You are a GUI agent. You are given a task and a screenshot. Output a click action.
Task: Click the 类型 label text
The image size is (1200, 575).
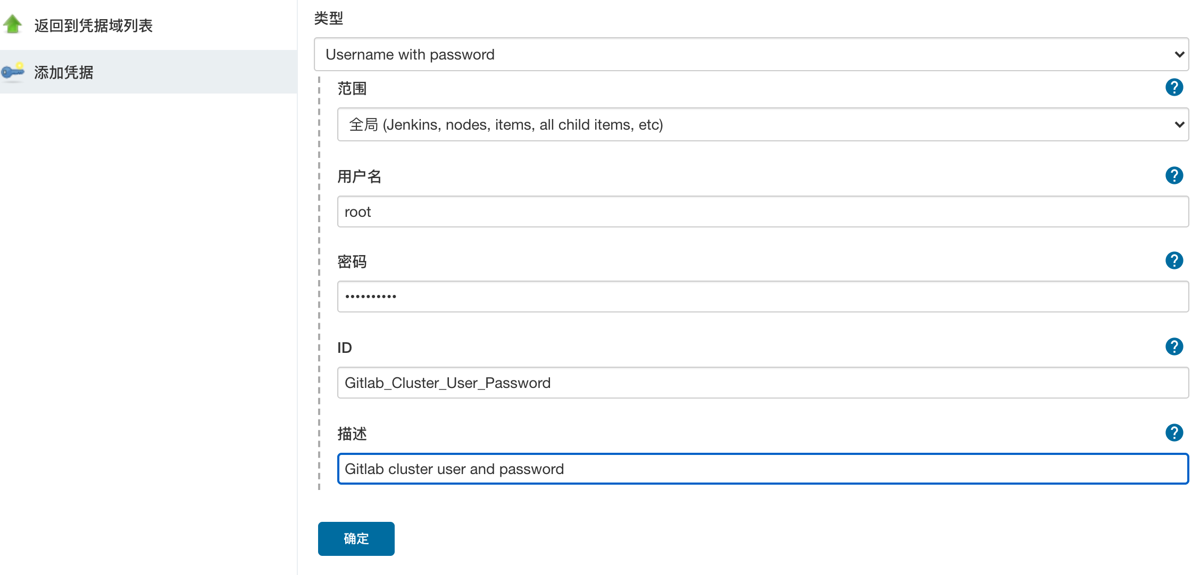tap(329, 18)
